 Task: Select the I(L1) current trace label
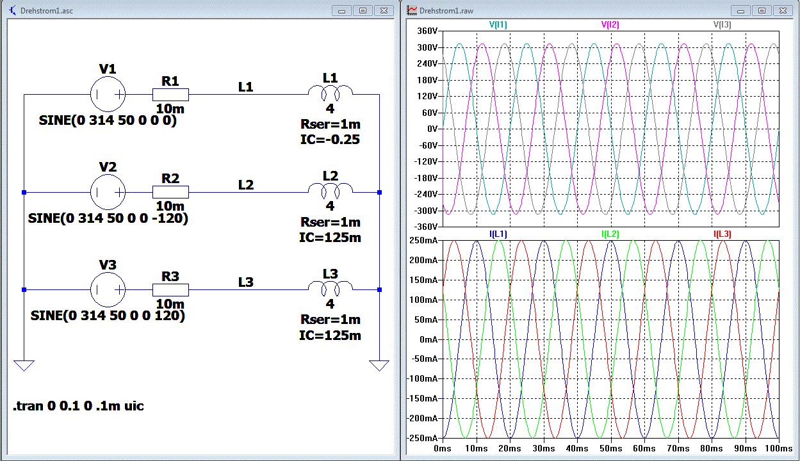click(498, 234)
